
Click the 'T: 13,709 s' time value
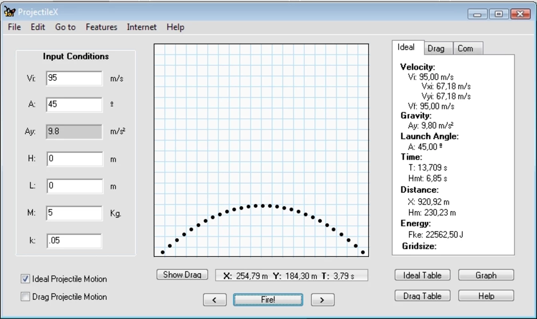(x=428, y=167)
